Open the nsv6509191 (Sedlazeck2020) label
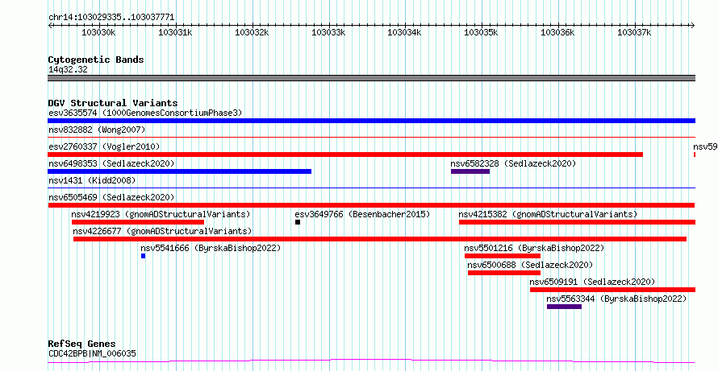Viewport: 718px width, 371px height. 592,282
